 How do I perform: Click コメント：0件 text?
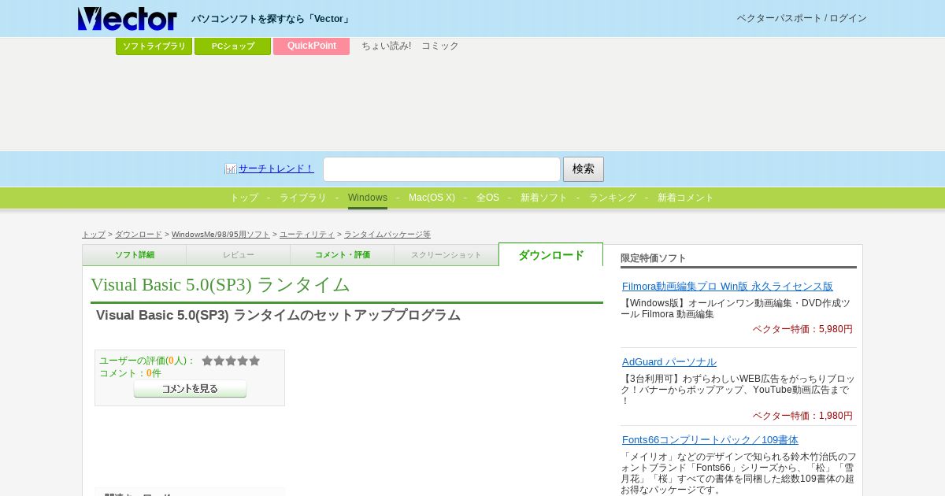click(130, 373)
